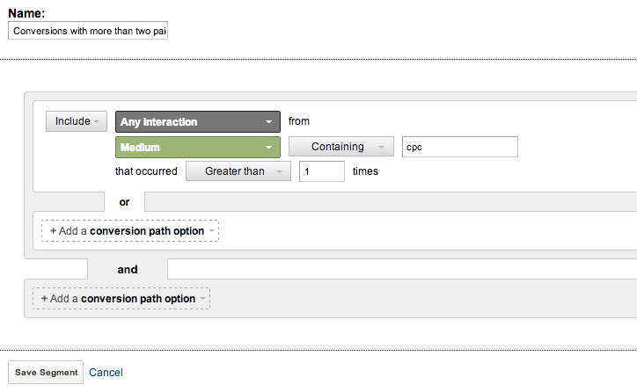Expand the green Medium dimension selector

[x=198, y=147]
